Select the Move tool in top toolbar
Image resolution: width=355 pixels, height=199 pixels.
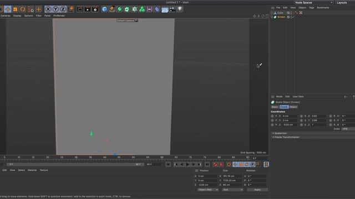point(7,9)
